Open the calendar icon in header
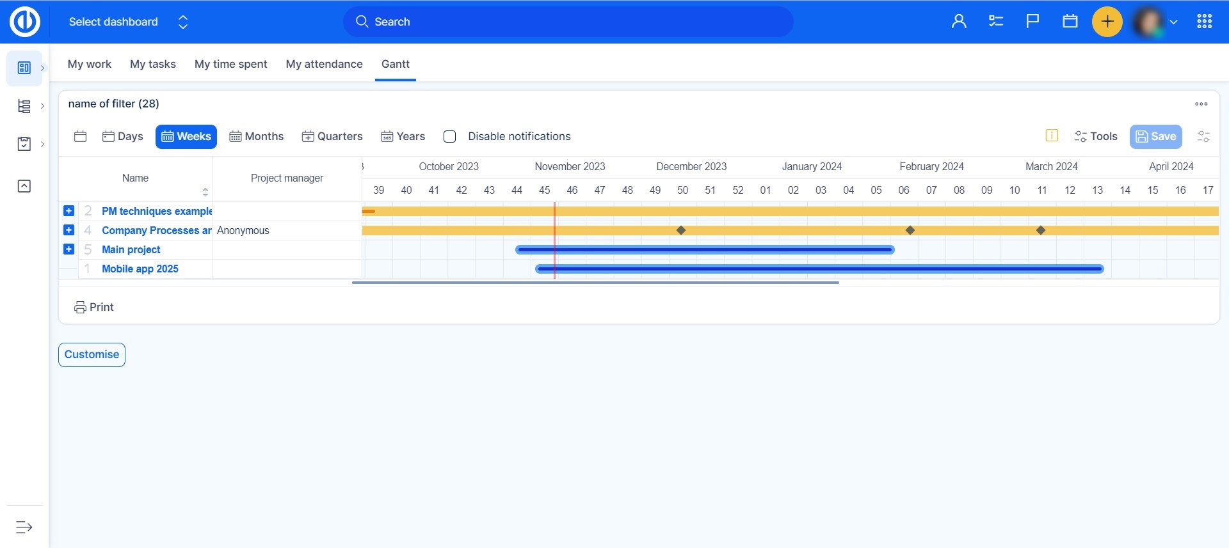Viewport: 1229px width, 548px height. pyautogui.click(x=1070, y=22)
